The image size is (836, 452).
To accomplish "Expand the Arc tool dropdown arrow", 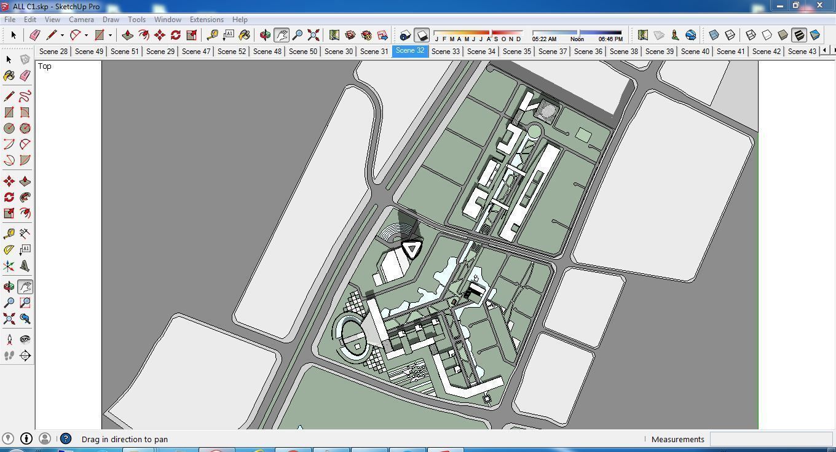I will click(86, 35).
